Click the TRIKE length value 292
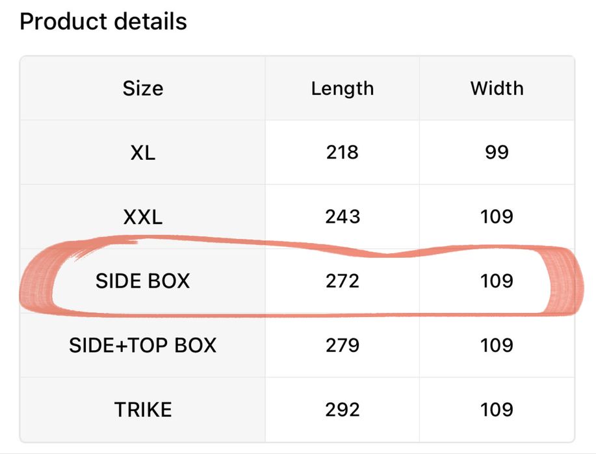596x454 pixels. coord(342,410)
